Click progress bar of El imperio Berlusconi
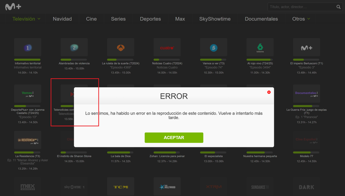The height and width of the screenshot is (196, 345). [306, 60]
